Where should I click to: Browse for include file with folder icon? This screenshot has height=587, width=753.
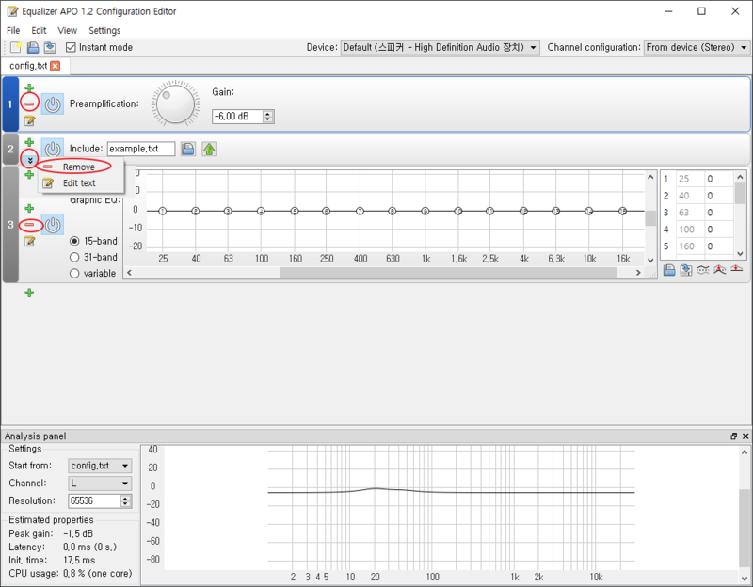188,149
